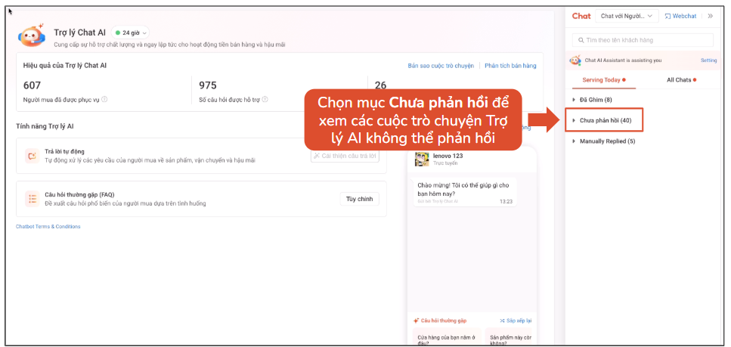Expand the Chưa phản hồi (40) group

pos(604,120)
